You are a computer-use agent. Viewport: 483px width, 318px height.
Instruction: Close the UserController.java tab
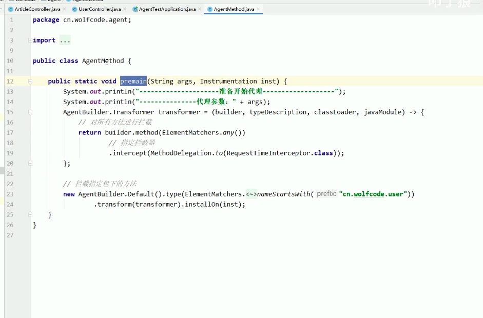(125, 9)
